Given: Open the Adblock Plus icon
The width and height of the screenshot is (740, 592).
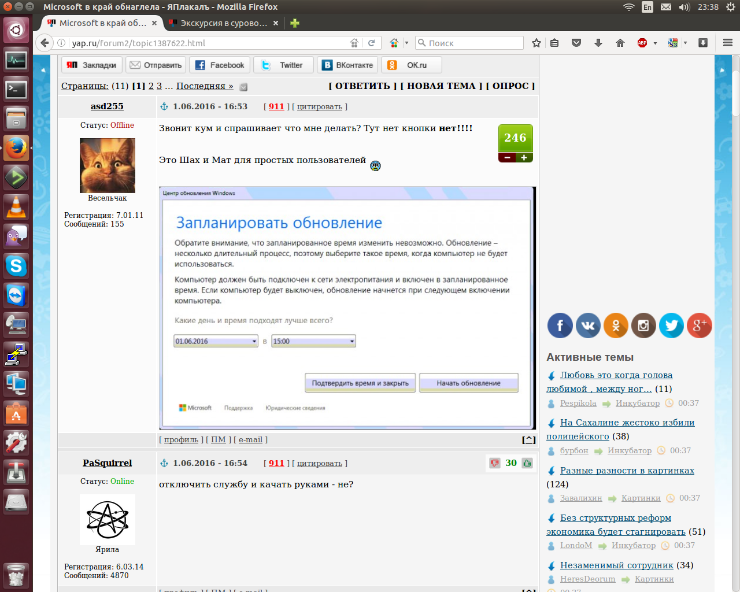Looking at the screenshot, I should click(642, 43).
